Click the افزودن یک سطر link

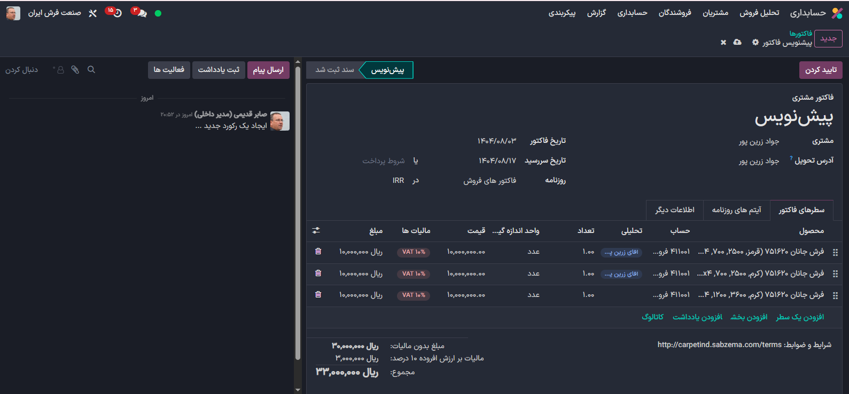click(x=800, y=317)
